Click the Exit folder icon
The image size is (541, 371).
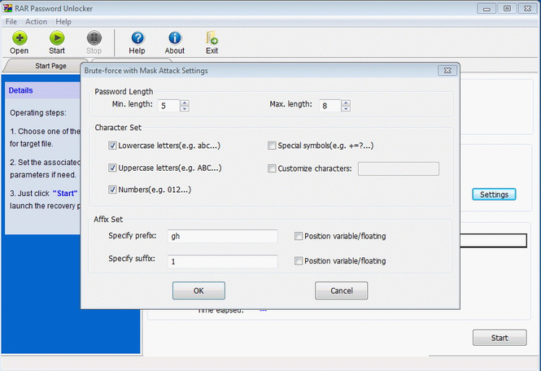(x=212, y=37)
